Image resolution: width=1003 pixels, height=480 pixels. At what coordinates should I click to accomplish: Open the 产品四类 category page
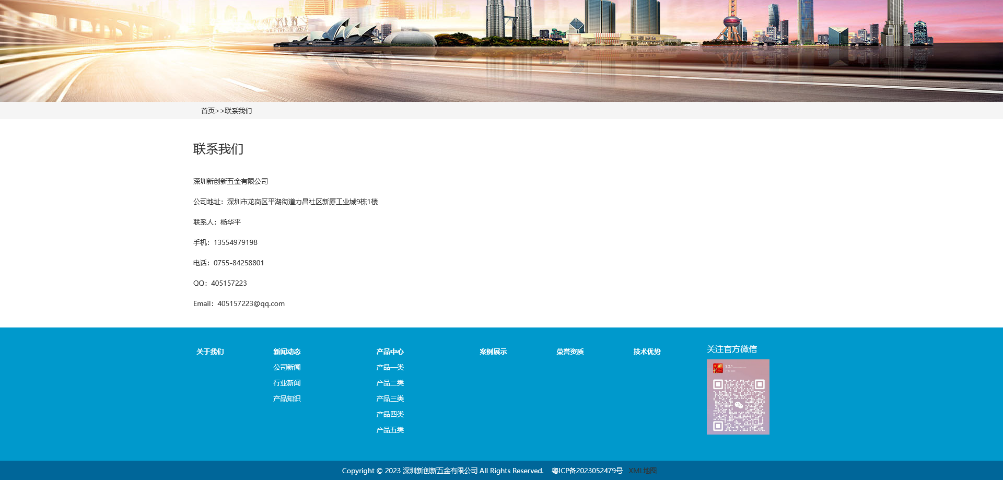[389, 414]
